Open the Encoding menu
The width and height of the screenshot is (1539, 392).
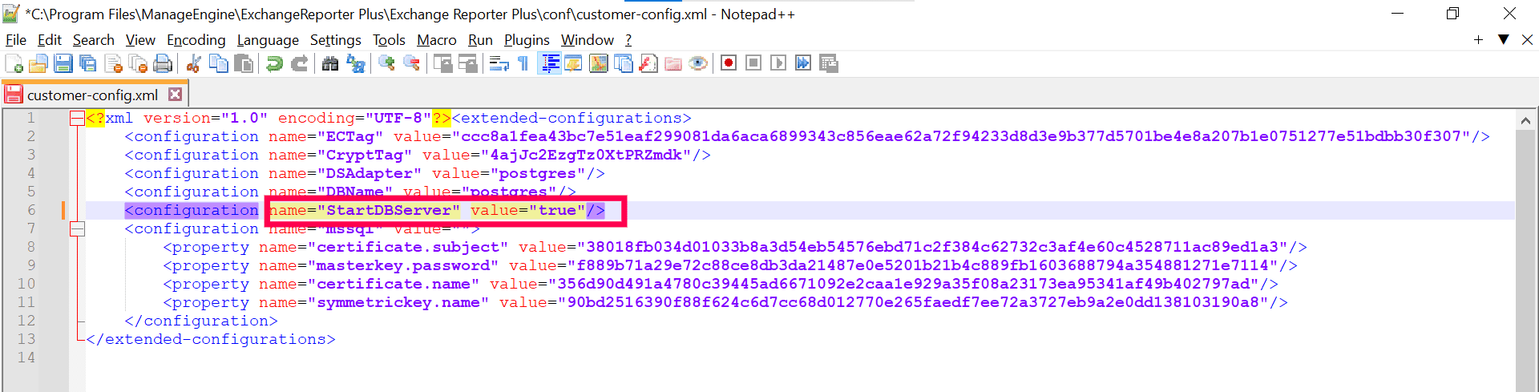(196, 40)
